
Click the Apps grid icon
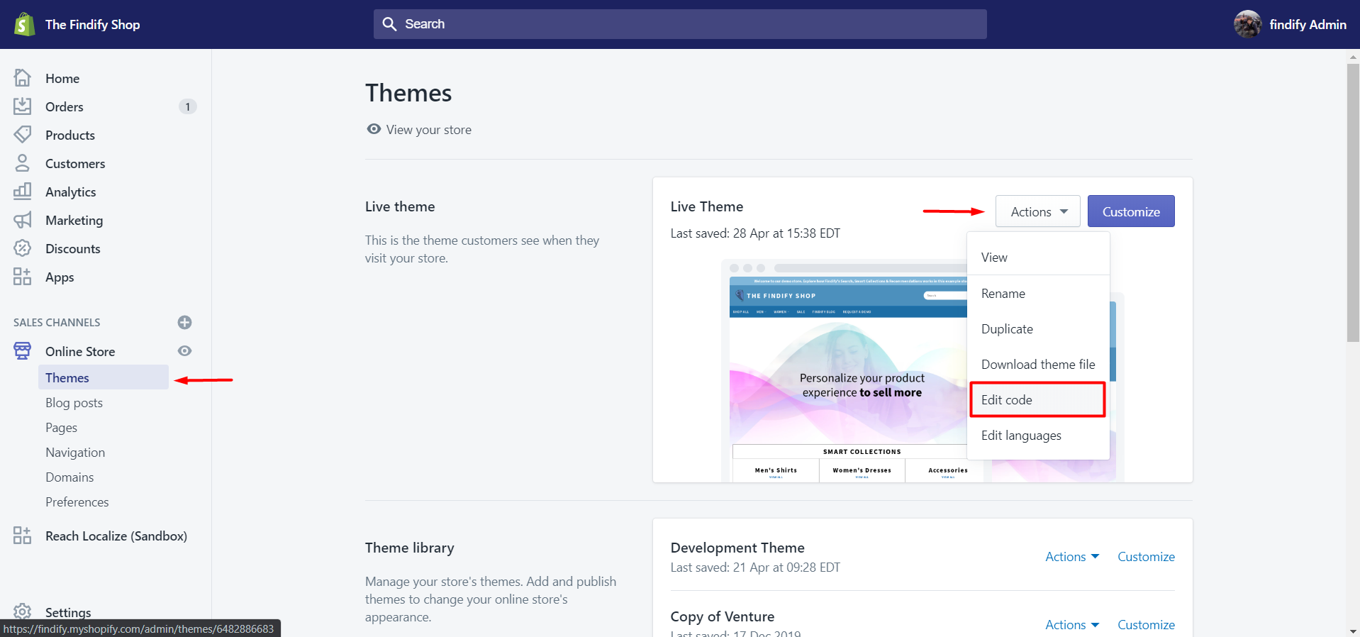click(23, 277)
